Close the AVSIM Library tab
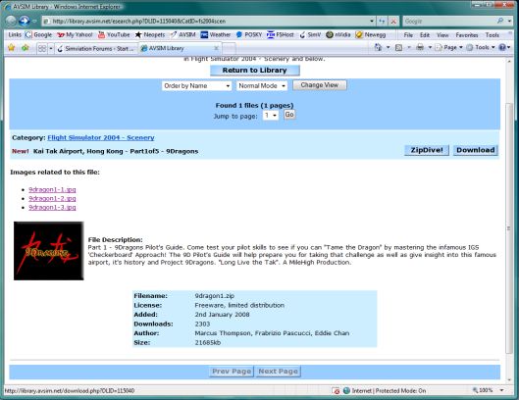 pyautogui.click(x=217, y=48)
